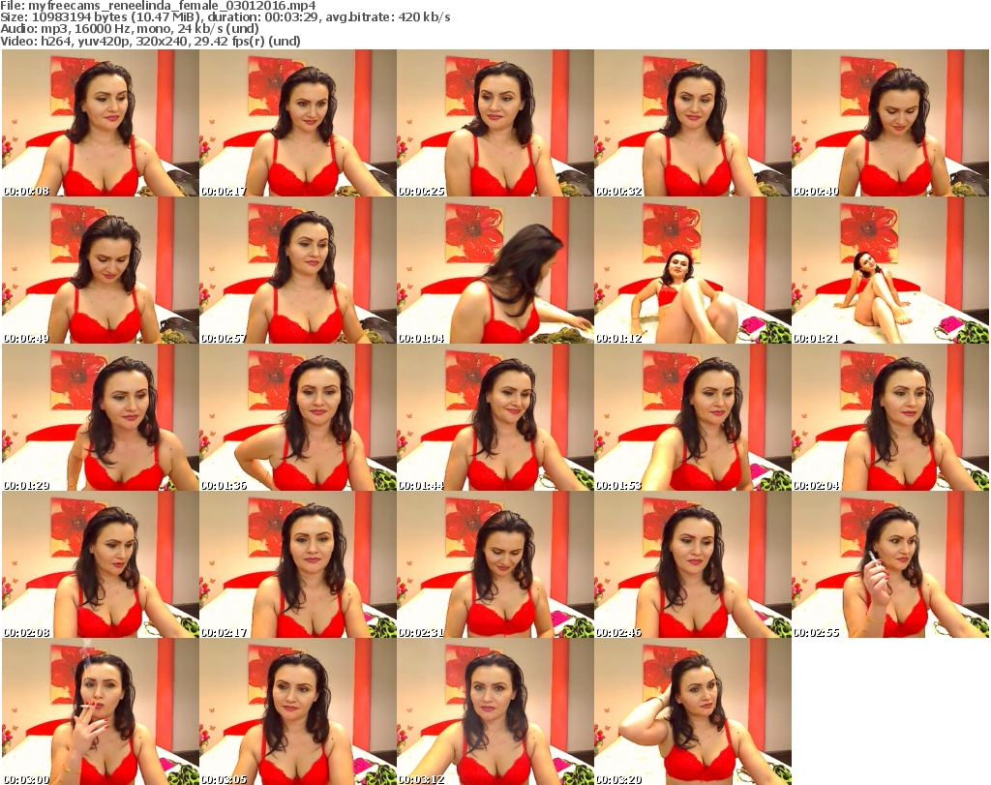Select the thumbnail timestamped 00:01:53
Image resolution: width=991 pixels, height=785 pixels.
(x=693, y=417)
